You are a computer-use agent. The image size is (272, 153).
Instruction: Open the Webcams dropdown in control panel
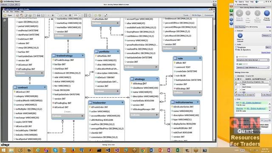266,35
